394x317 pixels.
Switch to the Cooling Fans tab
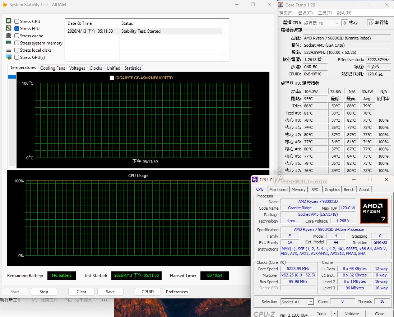pyautogui.click(x=52, y=68)
